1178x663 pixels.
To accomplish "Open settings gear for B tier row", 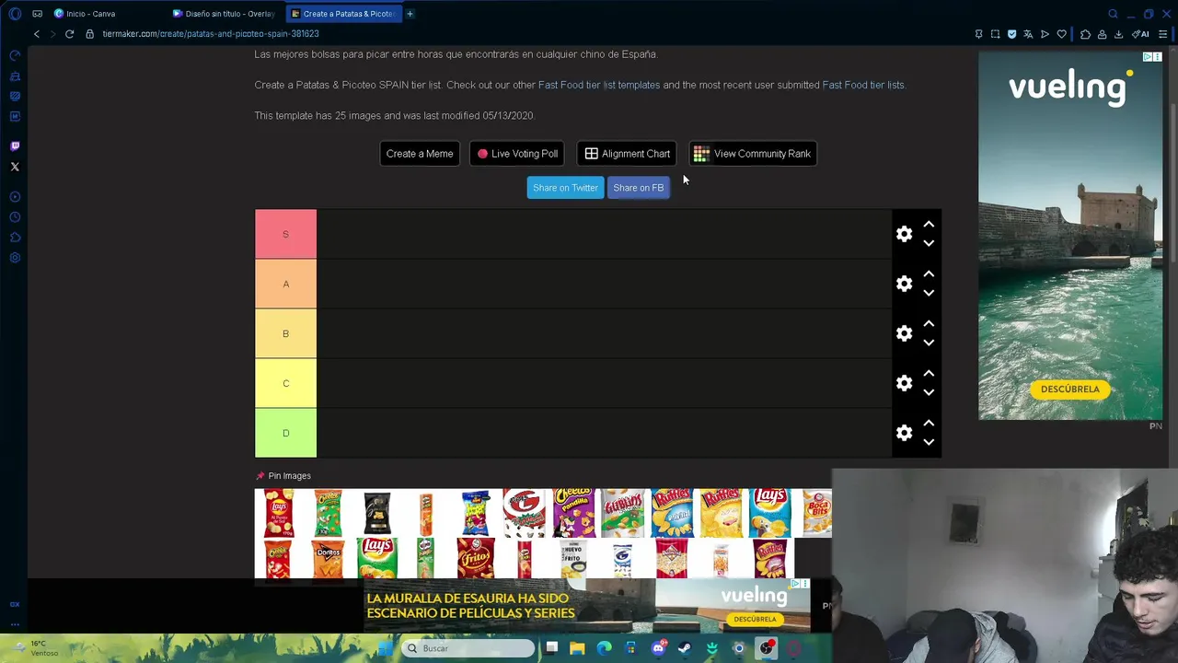I will coord(904,333).
